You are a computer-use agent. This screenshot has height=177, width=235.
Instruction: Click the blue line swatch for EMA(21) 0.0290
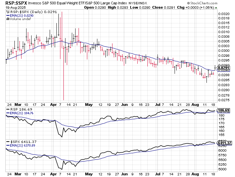click(x=8, y=15)
